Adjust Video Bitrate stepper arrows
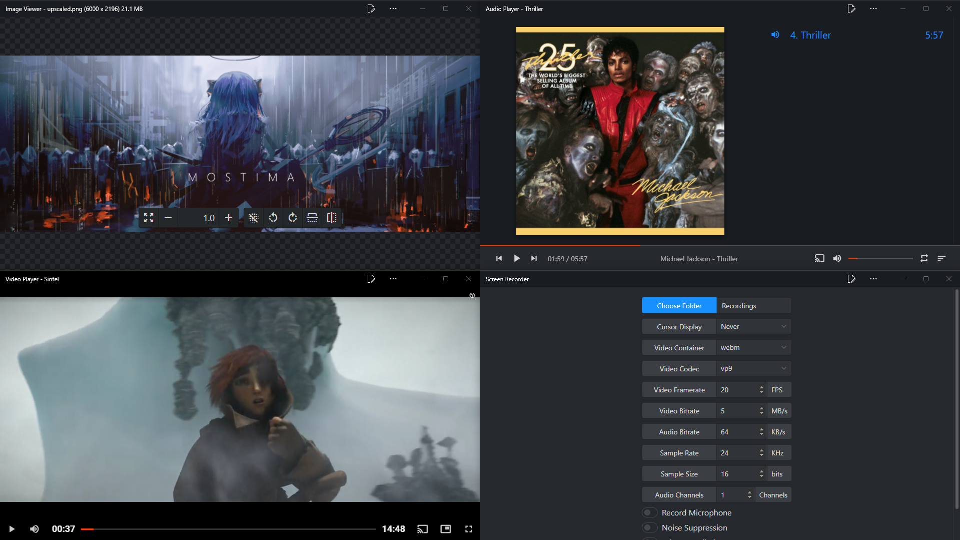 pos(761,411)
